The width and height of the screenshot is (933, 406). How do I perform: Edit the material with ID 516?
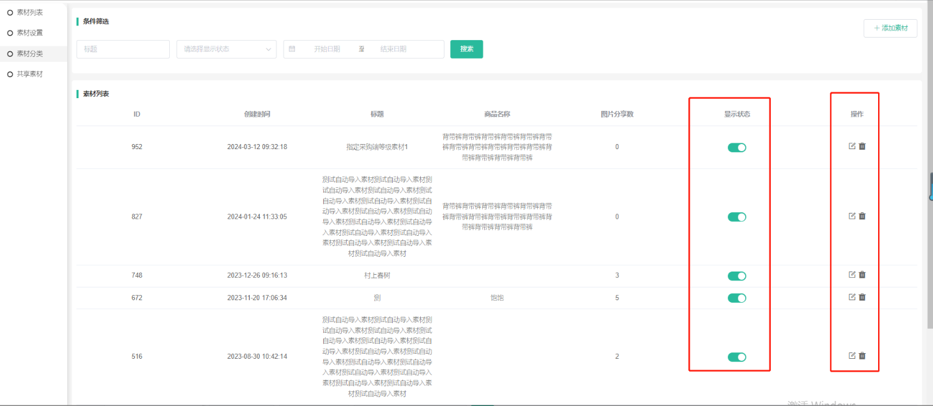(851, 356)
